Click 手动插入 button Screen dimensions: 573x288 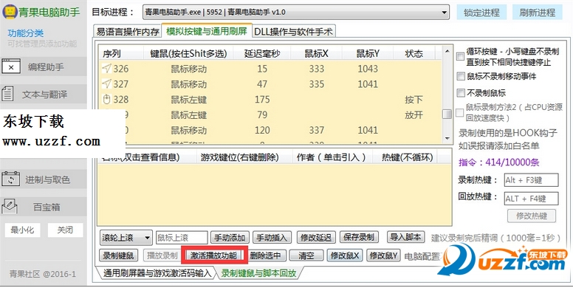(x=272, y=238)
